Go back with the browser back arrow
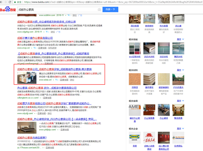The image size is (203, 151). (x=2, y=2)
